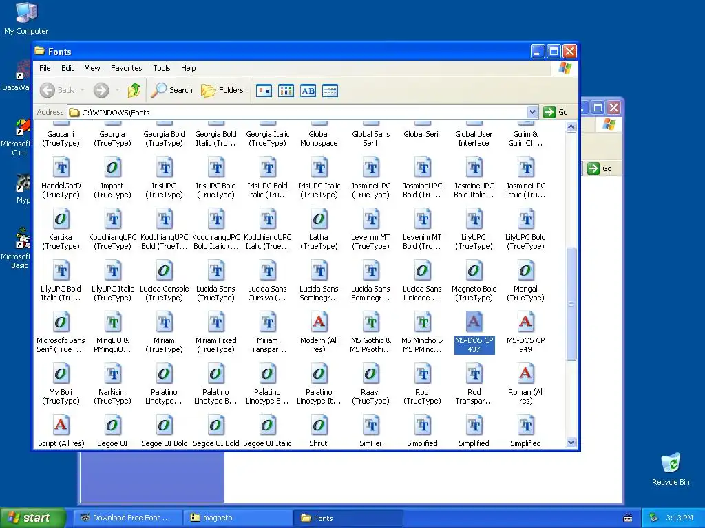This screenshot has width=705, height=528.
Task: Select the Roman (All res) font icon
Action: tap(525, 375)
